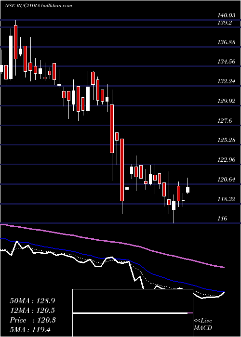This screenshot has width=241, height=337.
Task: Select the 140.03 price level label
Action: pos(227,15)
